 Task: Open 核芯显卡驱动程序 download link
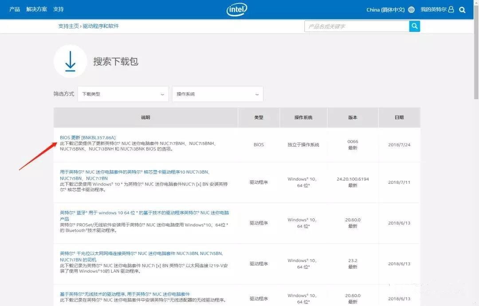[135, 175]
